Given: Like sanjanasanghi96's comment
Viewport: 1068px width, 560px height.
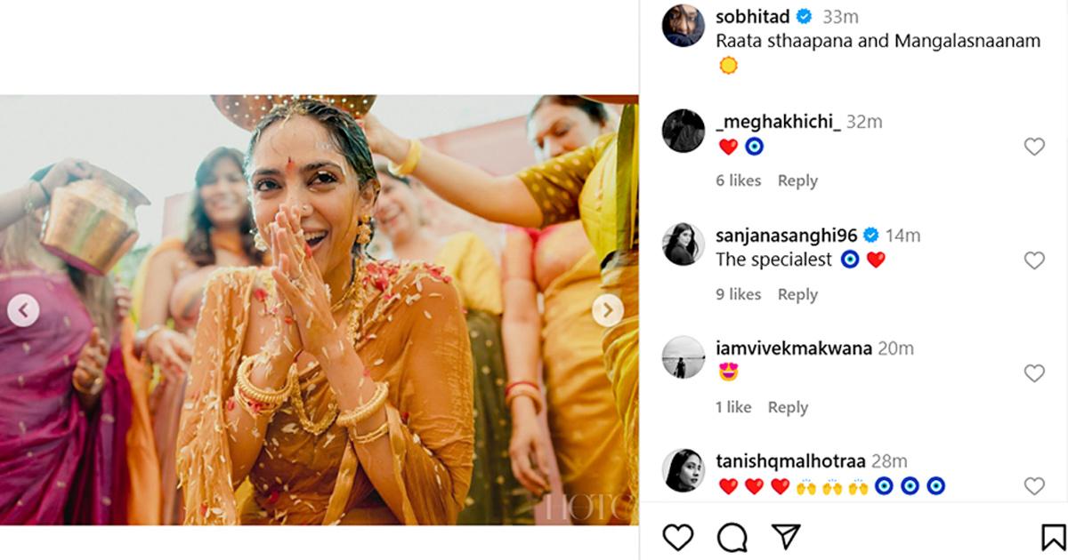Looking at the screenshot, I should pos(1033,260).
